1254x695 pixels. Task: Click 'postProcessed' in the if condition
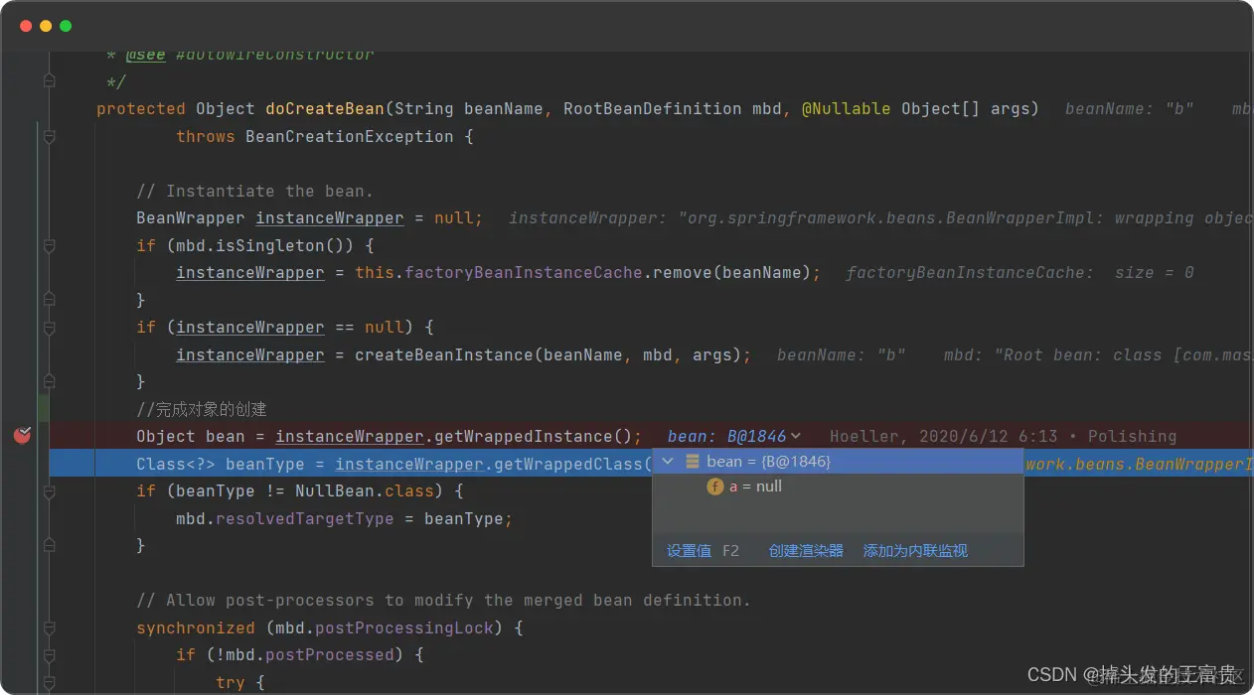click(329, 655)
